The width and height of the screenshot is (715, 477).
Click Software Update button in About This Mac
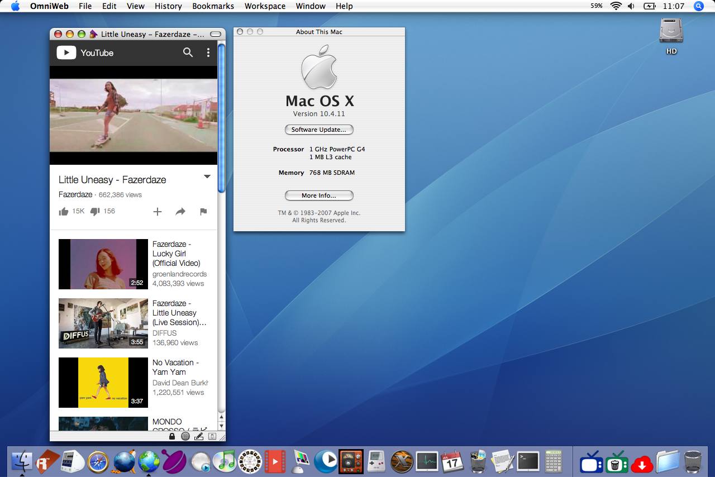[319, 130]
